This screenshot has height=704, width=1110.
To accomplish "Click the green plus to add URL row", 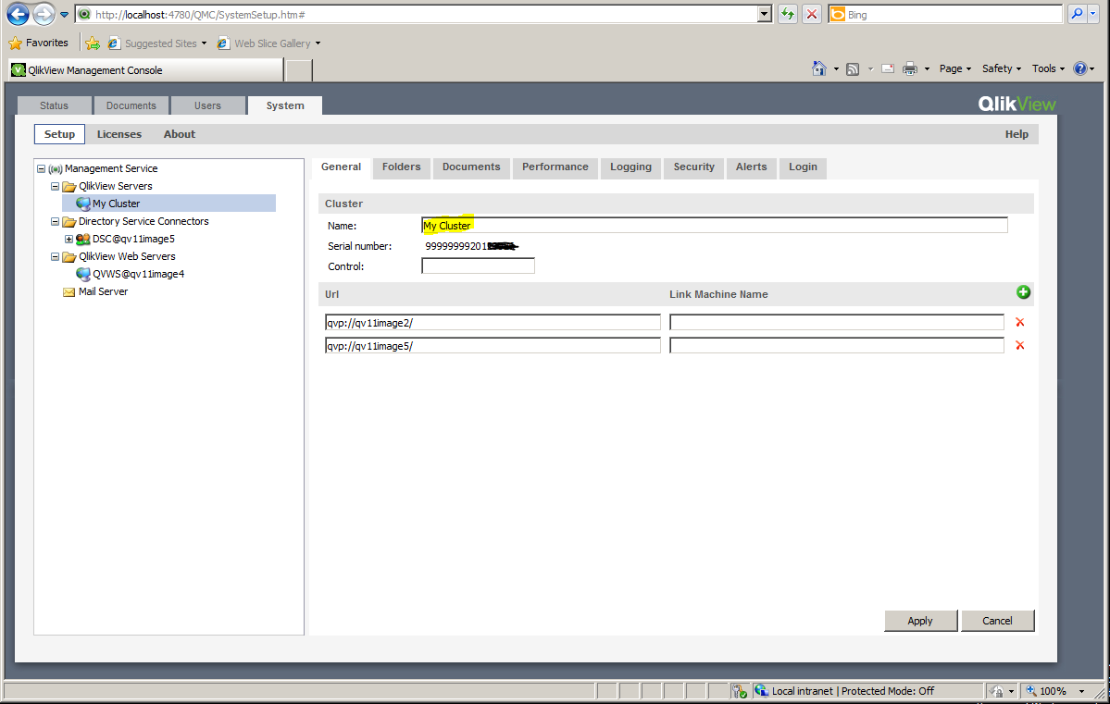I will coord(1023,292).
